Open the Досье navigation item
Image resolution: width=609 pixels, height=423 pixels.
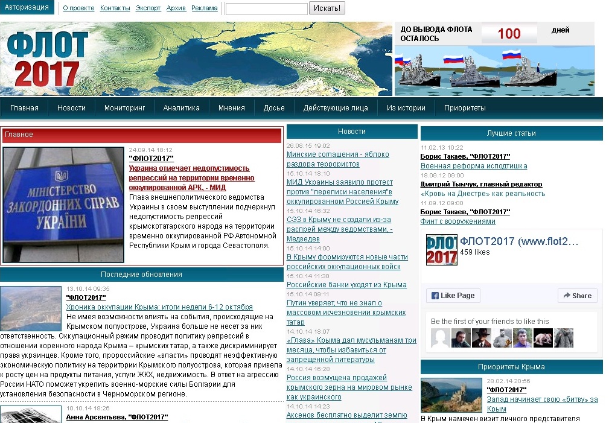[x=274, y=108]
